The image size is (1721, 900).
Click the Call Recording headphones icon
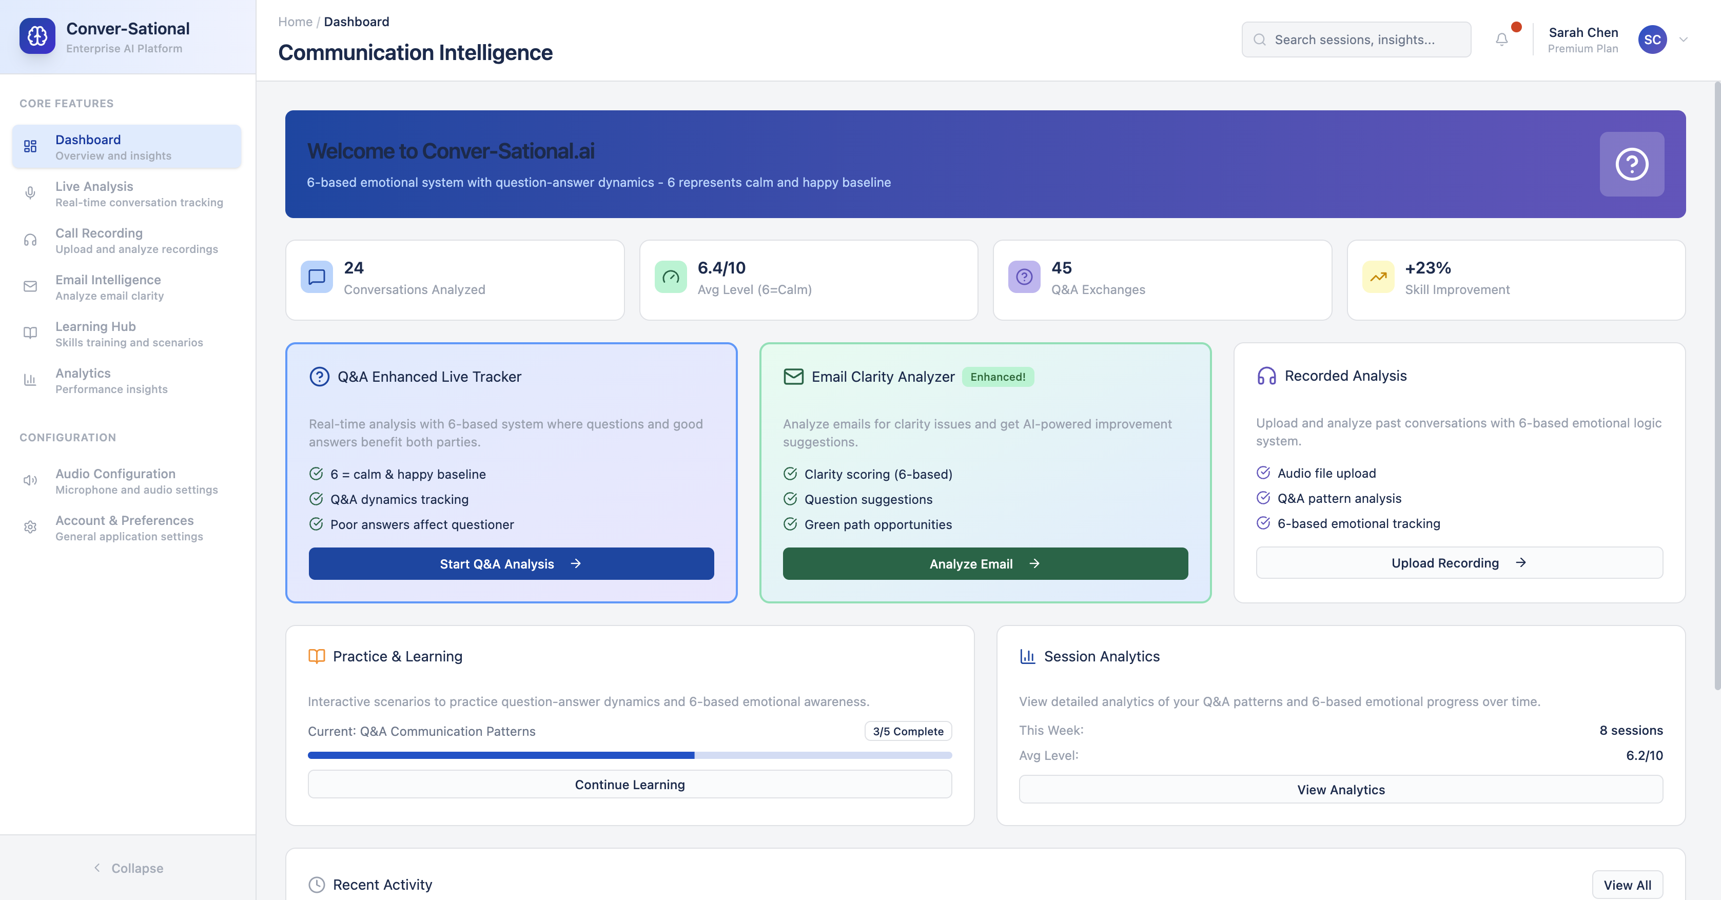(30, 240)
